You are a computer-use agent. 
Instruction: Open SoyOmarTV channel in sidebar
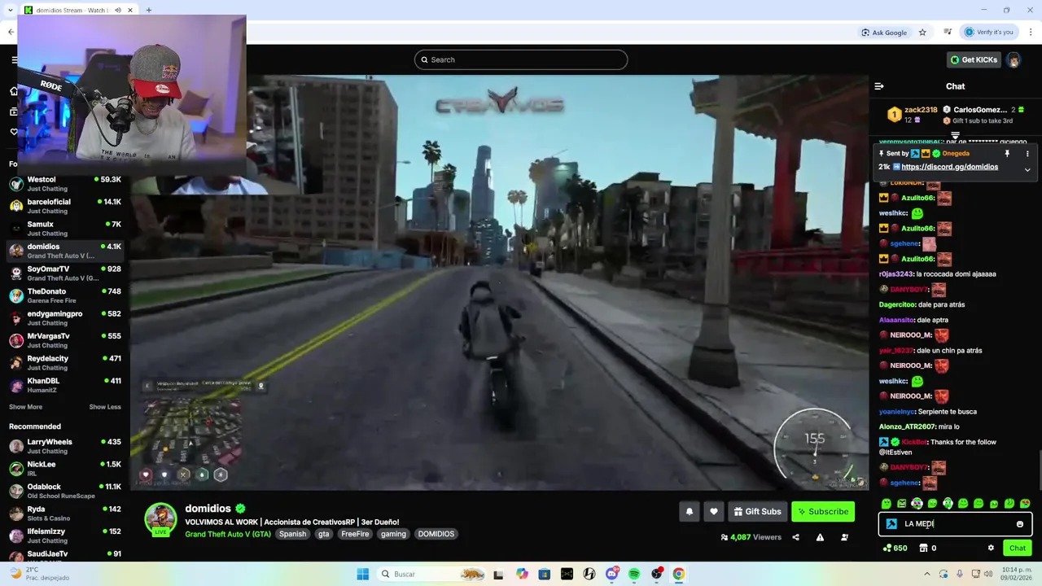[65, 273]
